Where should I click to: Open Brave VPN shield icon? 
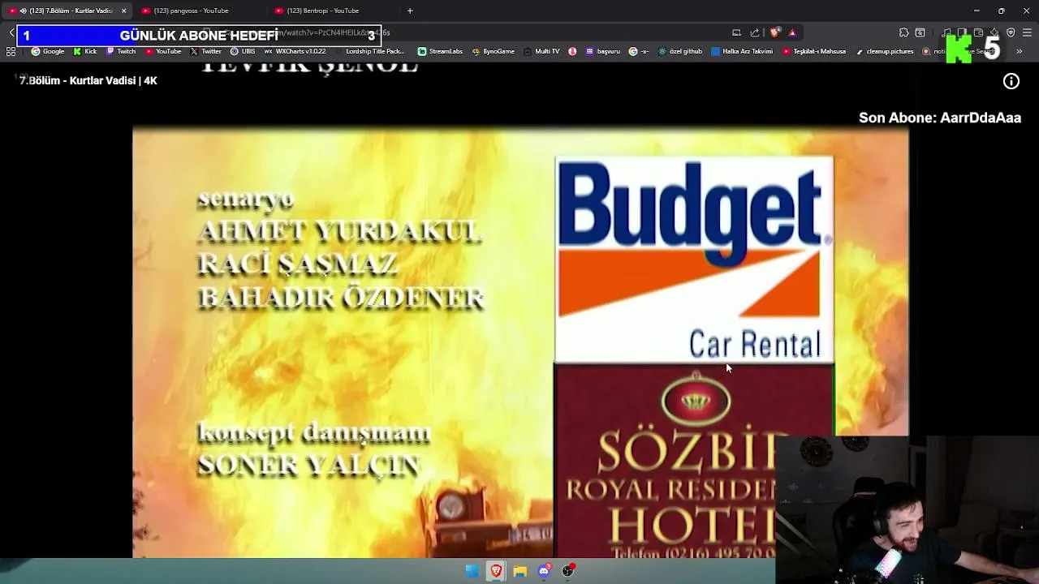click(1011, 32)
